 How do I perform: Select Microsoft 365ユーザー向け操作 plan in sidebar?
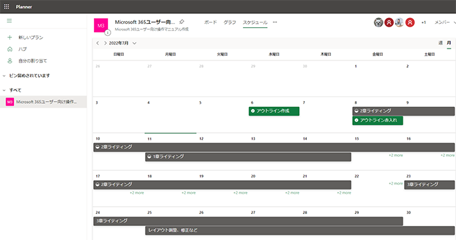tap(43, 102)
